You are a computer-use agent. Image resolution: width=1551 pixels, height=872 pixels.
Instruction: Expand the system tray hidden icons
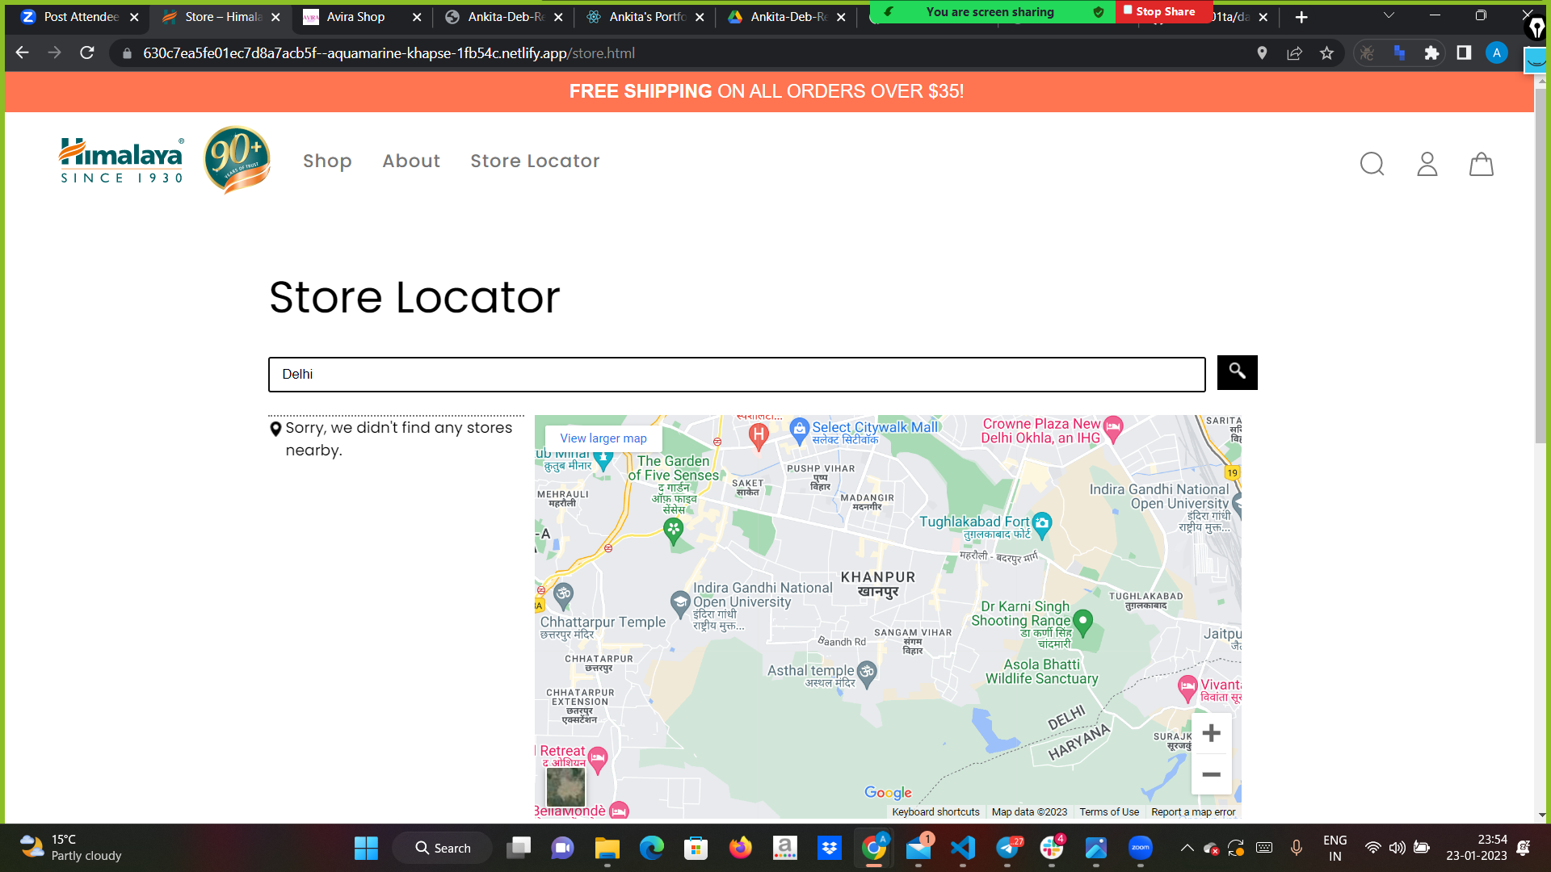pos(1187,848)
